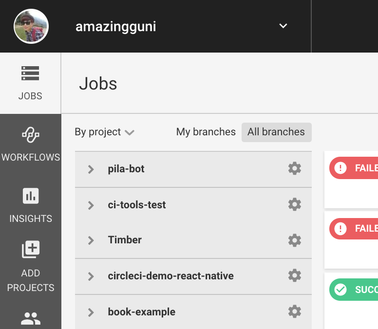Open the Jobs sidebar icon
The height and width of the screenshot is (329, 378).
(30, 73)
